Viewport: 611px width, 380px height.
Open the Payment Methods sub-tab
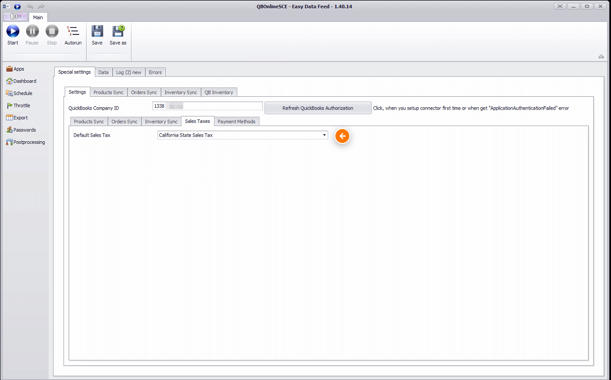tap(237, 121)
